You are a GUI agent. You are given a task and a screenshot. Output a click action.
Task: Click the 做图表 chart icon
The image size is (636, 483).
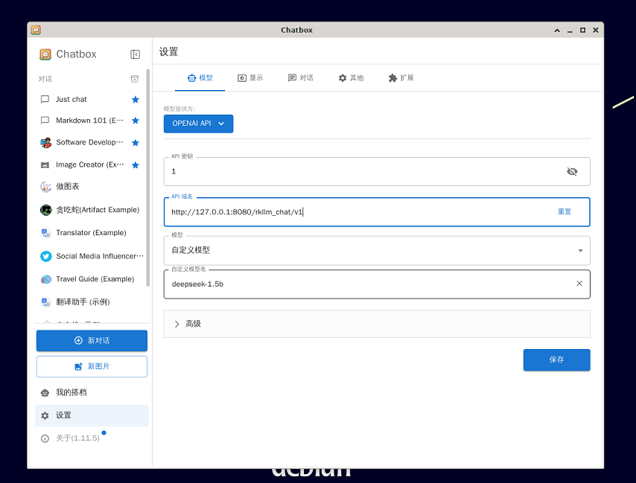pos(45,186)
